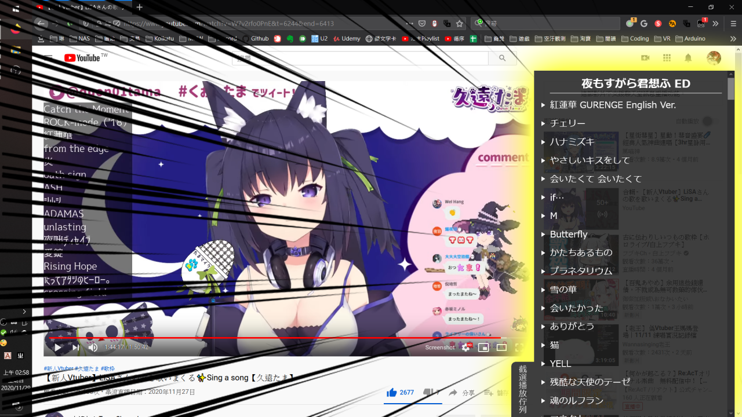Bookmark this page with the star icon
Image resolution: width=742 pixels, height=417 pixels.
click(x=460, y=24)
